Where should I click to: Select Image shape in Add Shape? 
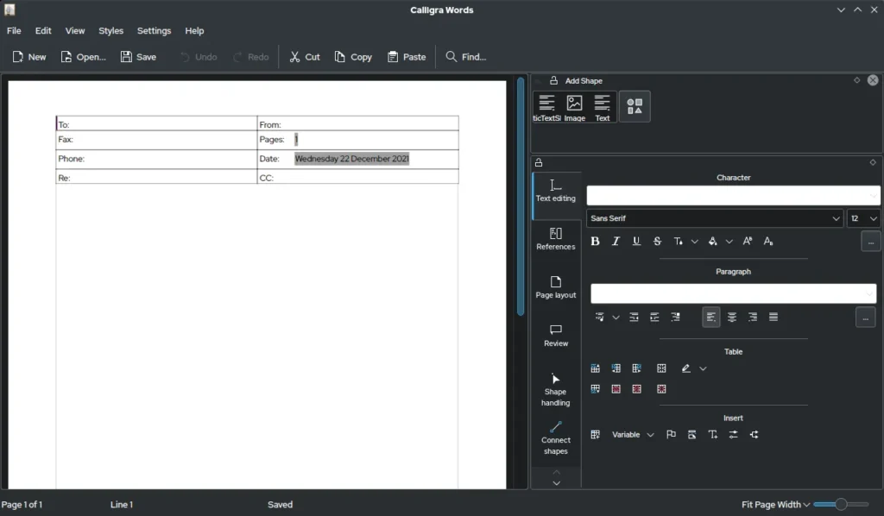coord(574,108)
